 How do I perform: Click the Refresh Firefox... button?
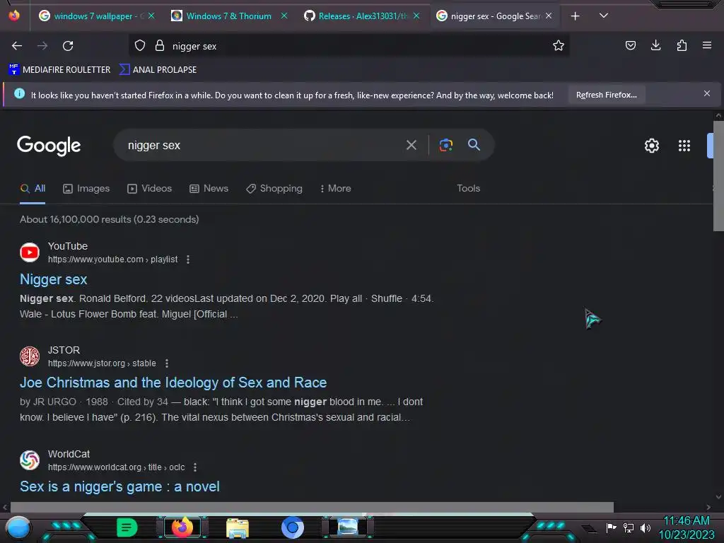(x=606, y=95)
